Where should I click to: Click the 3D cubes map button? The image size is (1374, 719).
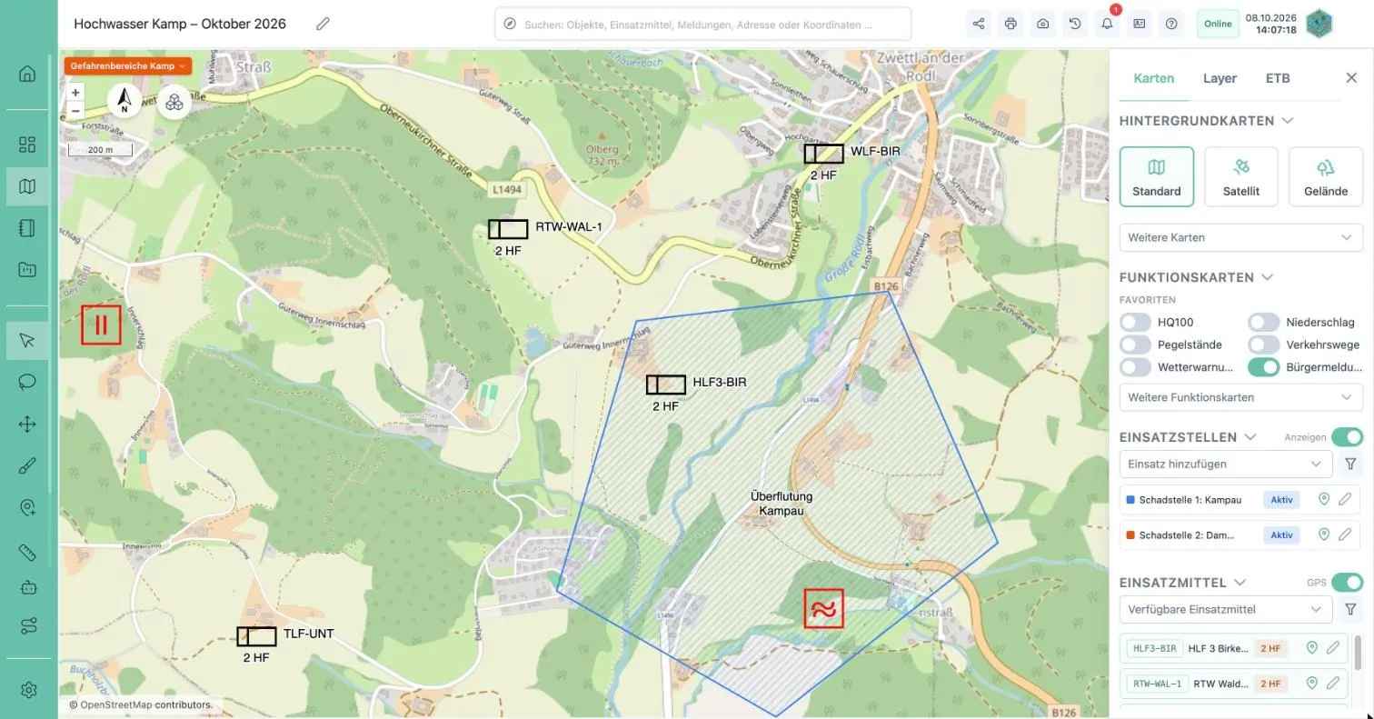[174, 102]
